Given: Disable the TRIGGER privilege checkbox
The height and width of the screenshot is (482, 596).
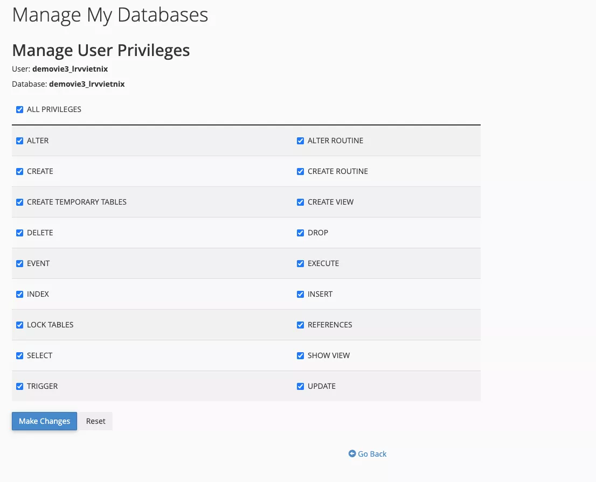Looking at the screenshot, I should (20, 386).
